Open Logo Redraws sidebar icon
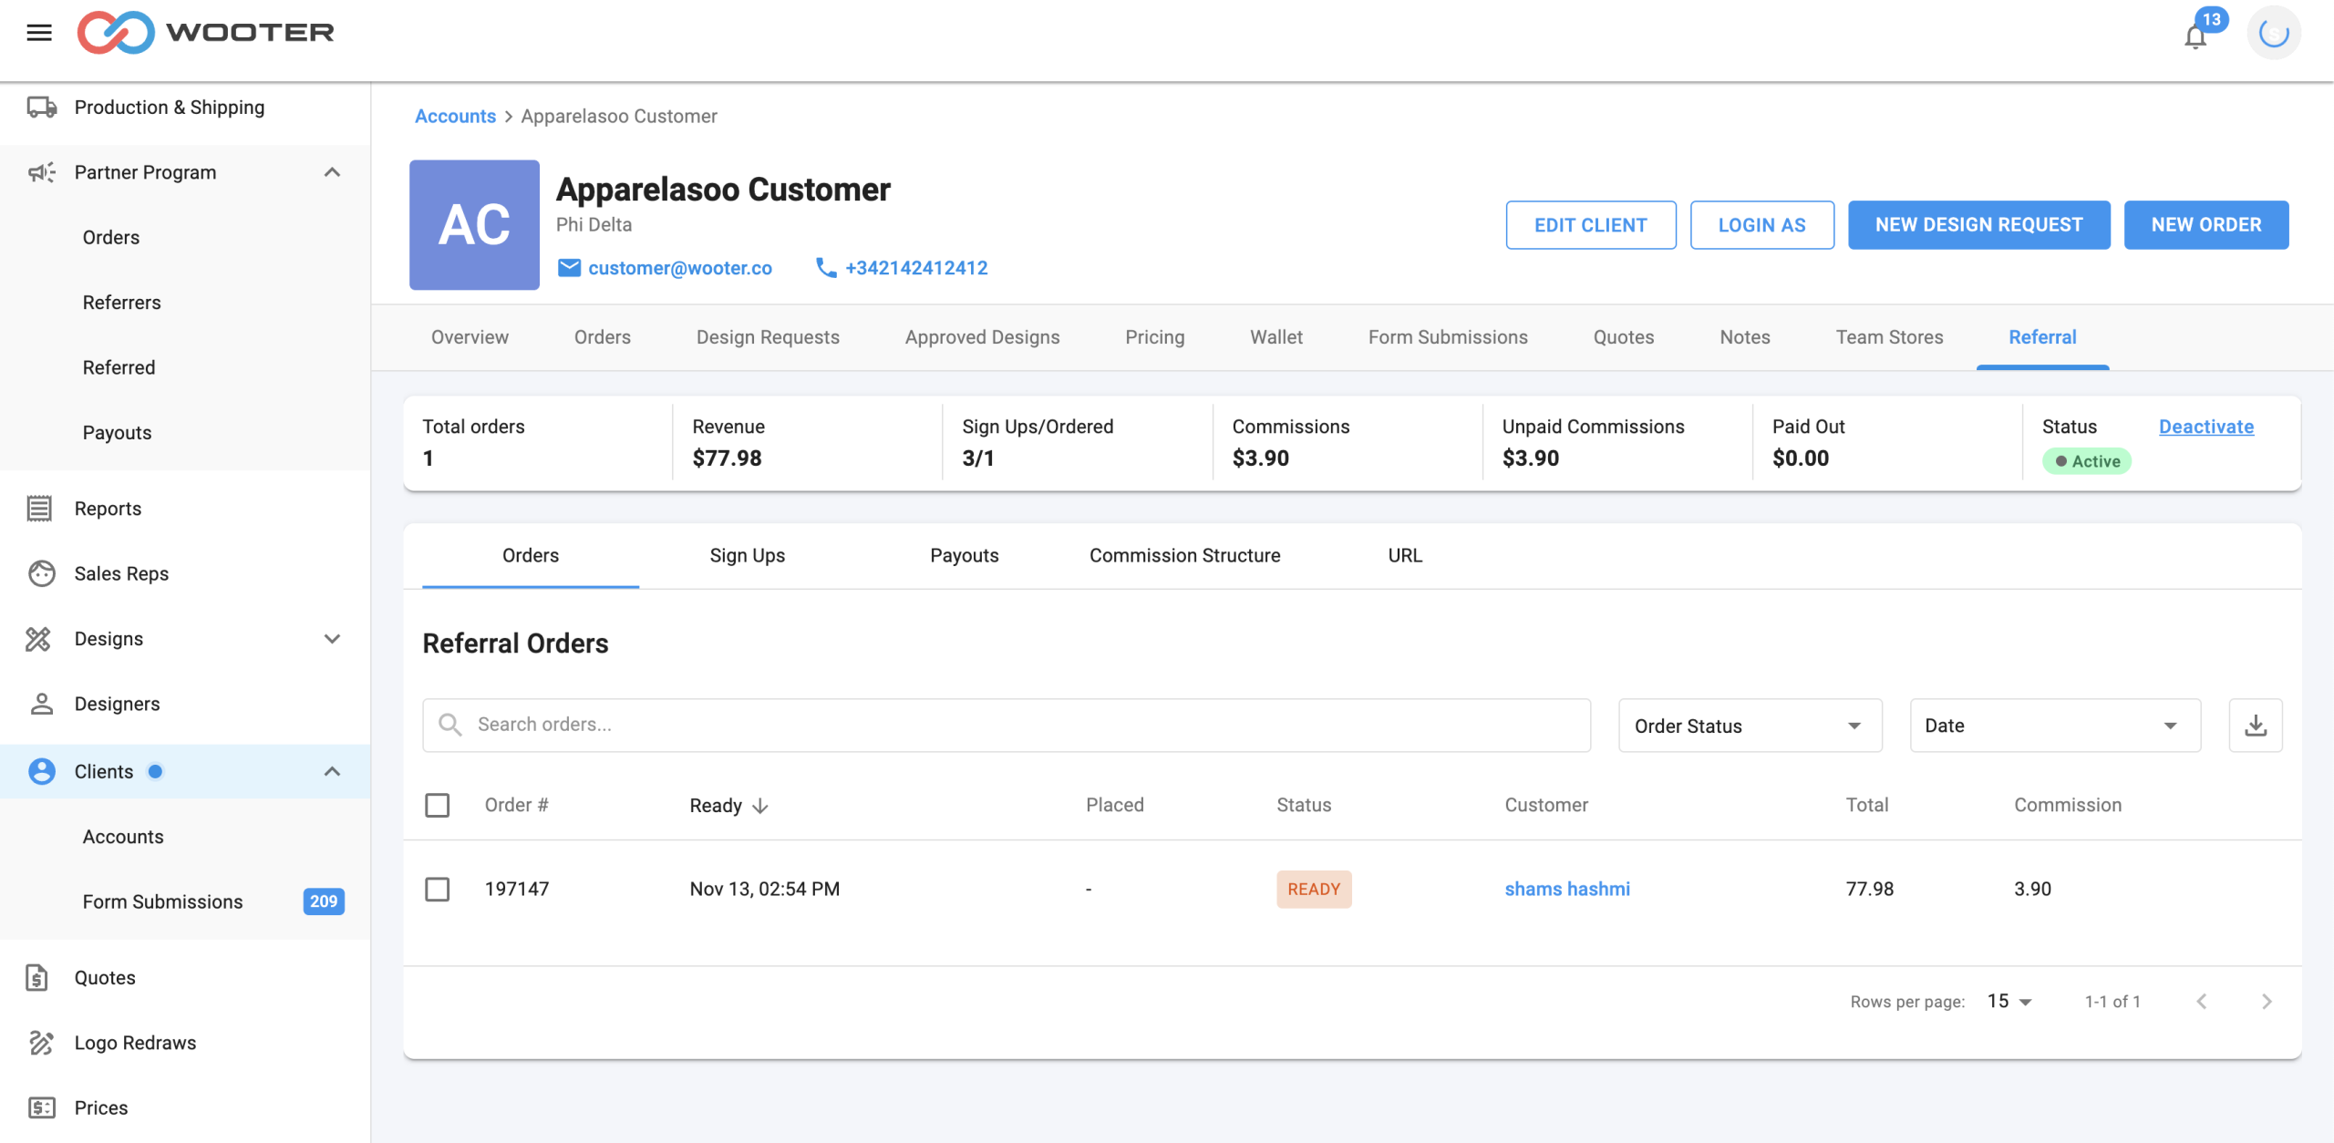The image size is (2334, 1143). pyautogui.click(x=41, y=1043)
